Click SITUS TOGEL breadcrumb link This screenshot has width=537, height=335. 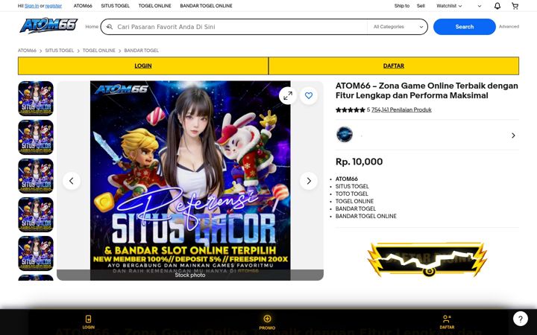point(60,51)
